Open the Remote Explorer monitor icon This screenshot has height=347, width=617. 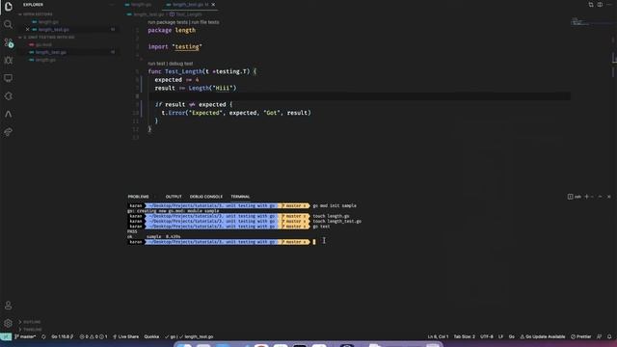(8, 78)
